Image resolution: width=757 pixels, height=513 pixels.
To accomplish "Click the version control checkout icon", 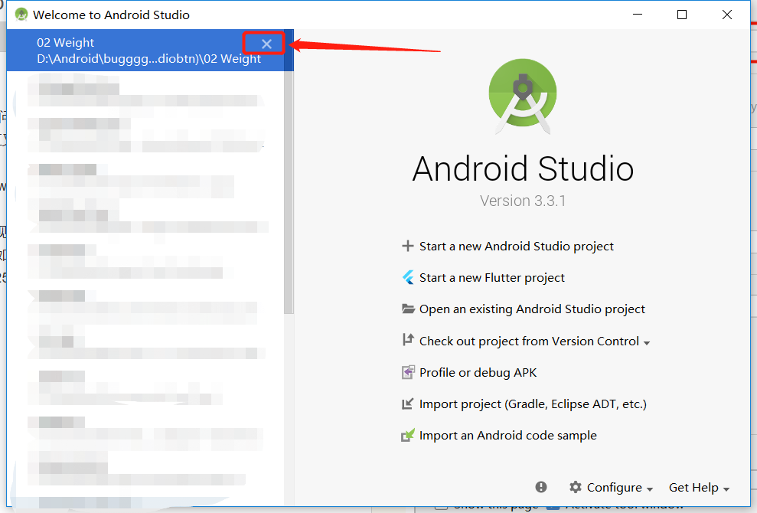I will point(408,340).
